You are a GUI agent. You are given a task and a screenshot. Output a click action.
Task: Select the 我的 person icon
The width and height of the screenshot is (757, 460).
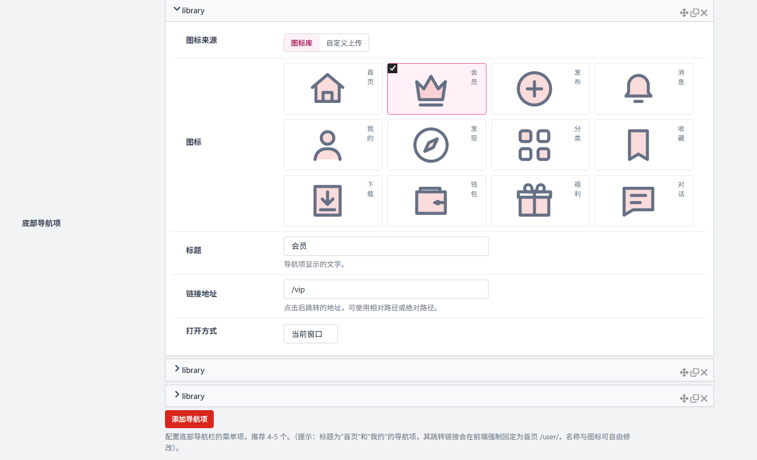pyautogui.click(x=333, y=145)
